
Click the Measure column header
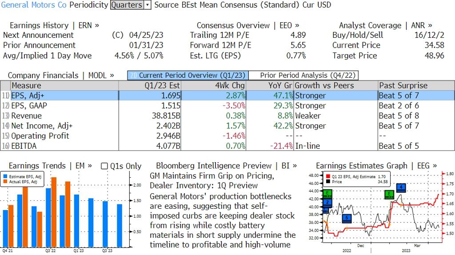[x=64, y=86]
